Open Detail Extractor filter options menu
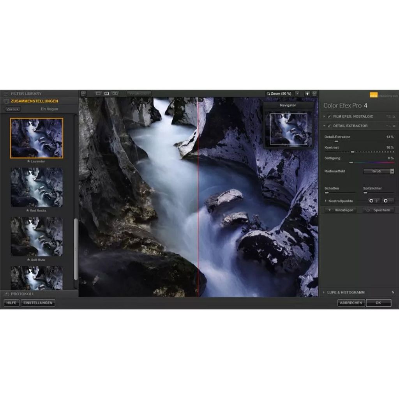399x399 pixels. [388, 126]
